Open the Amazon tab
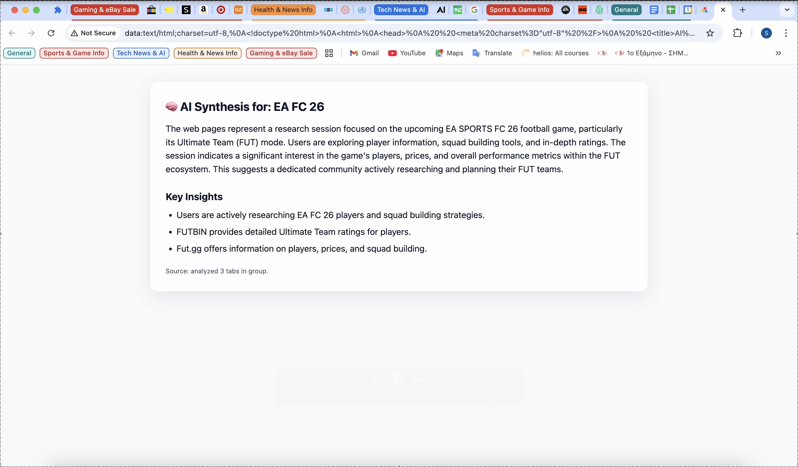This screenshot has width=798, height=467. [204, 10]
